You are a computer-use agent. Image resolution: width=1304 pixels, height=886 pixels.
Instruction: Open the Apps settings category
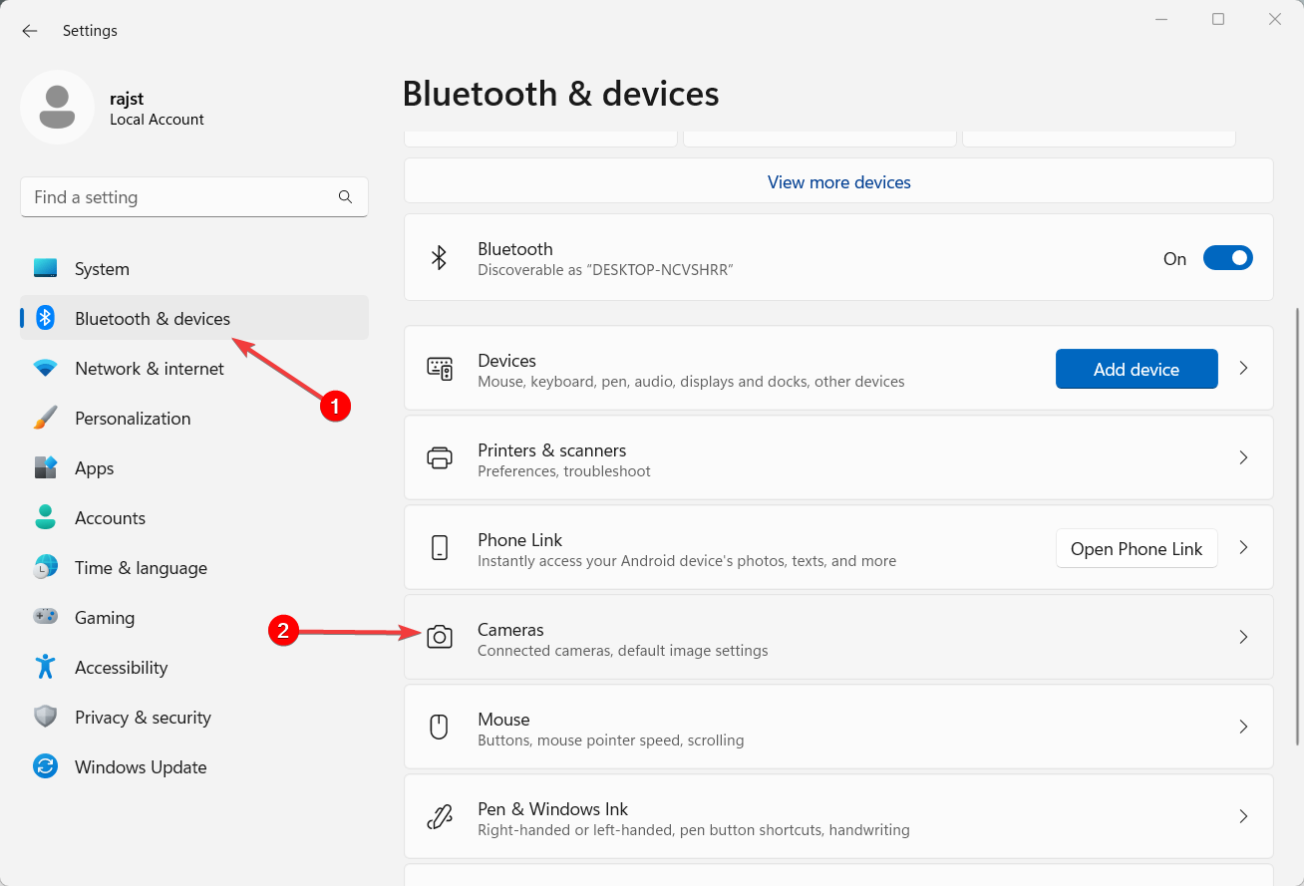tap(194, 467)
